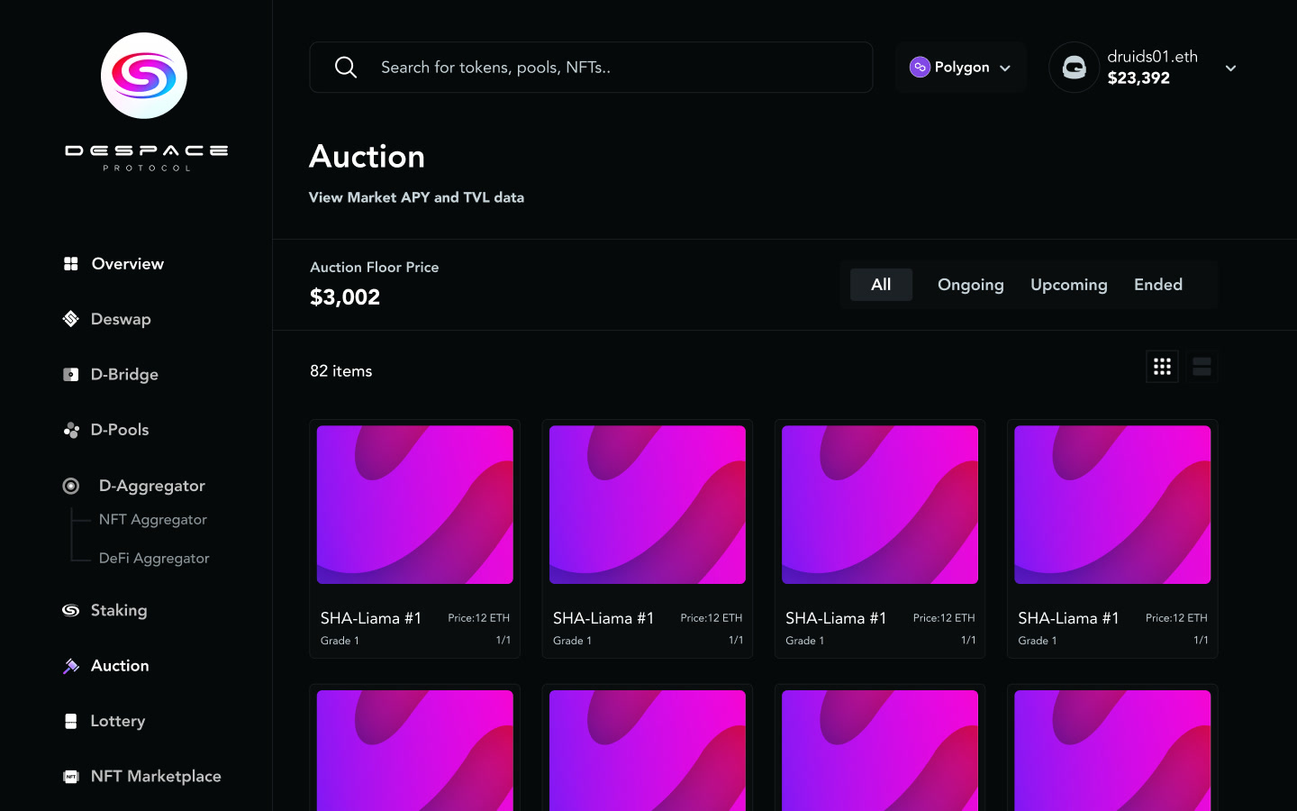1297x811 pixels.
Task: Click the $23,392 wallet balance
Action: [1138, 78]
